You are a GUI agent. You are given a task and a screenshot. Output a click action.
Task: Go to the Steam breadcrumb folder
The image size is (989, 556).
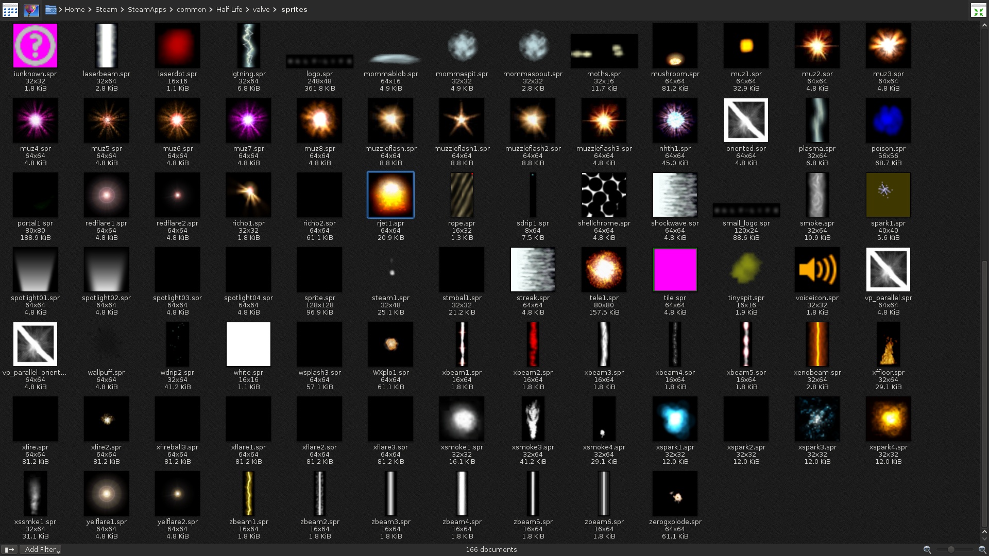click(x=106, y=10)
